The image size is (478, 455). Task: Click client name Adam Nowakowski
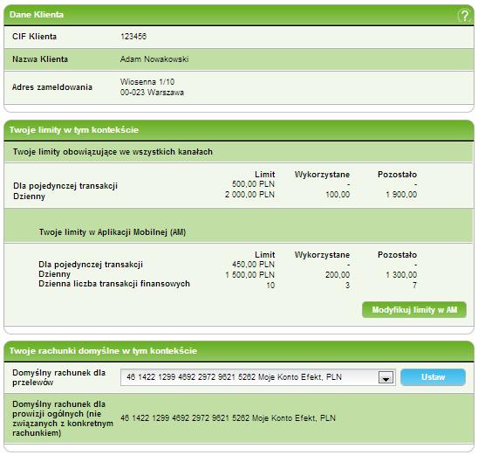(x=154, y=59)
